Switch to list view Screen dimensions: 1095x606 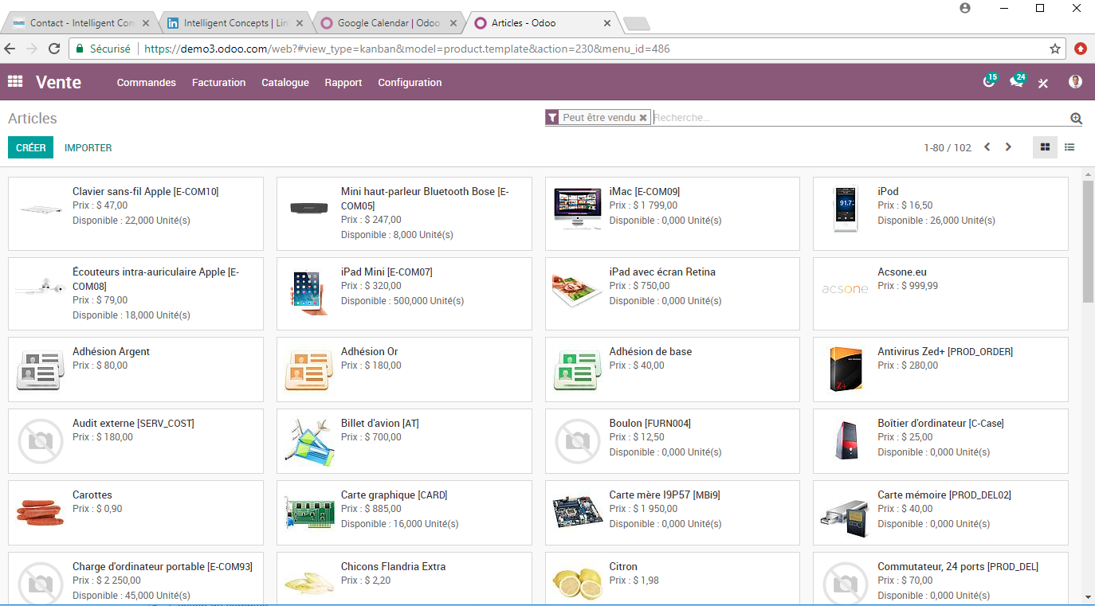coord(1069,147)
